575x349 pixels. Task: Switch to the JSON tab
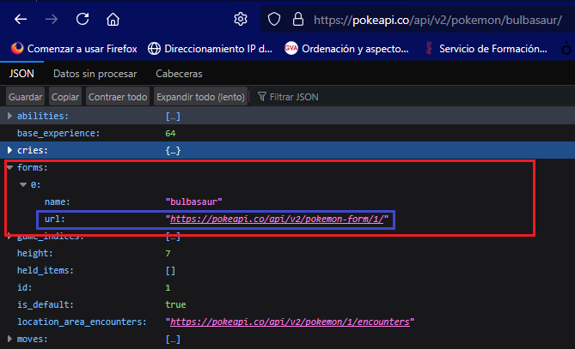(x=21, y=74)
